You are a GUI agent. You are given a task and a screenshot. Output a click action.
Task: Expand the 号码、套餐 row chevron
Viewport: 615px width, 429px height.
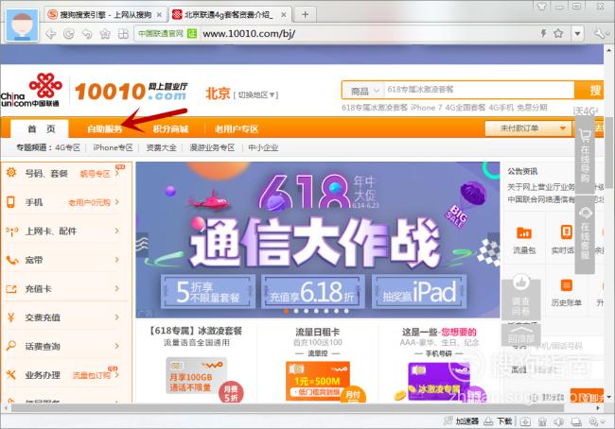[x=117, y=173]
